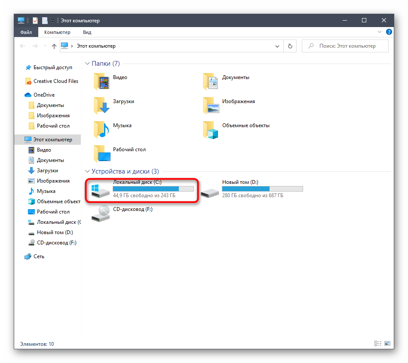
Task: Collapse the Устройства и диски (3) group
Action: tap(88, 171)
